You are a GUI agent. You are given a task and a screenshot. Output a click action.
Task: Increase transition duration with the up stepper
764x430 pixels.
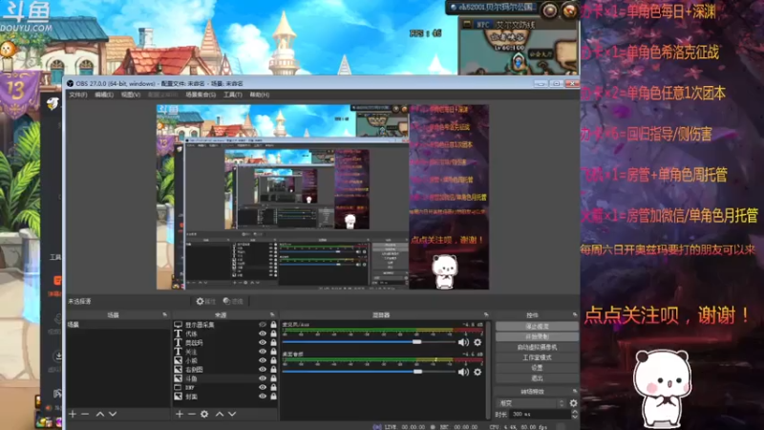575,412
